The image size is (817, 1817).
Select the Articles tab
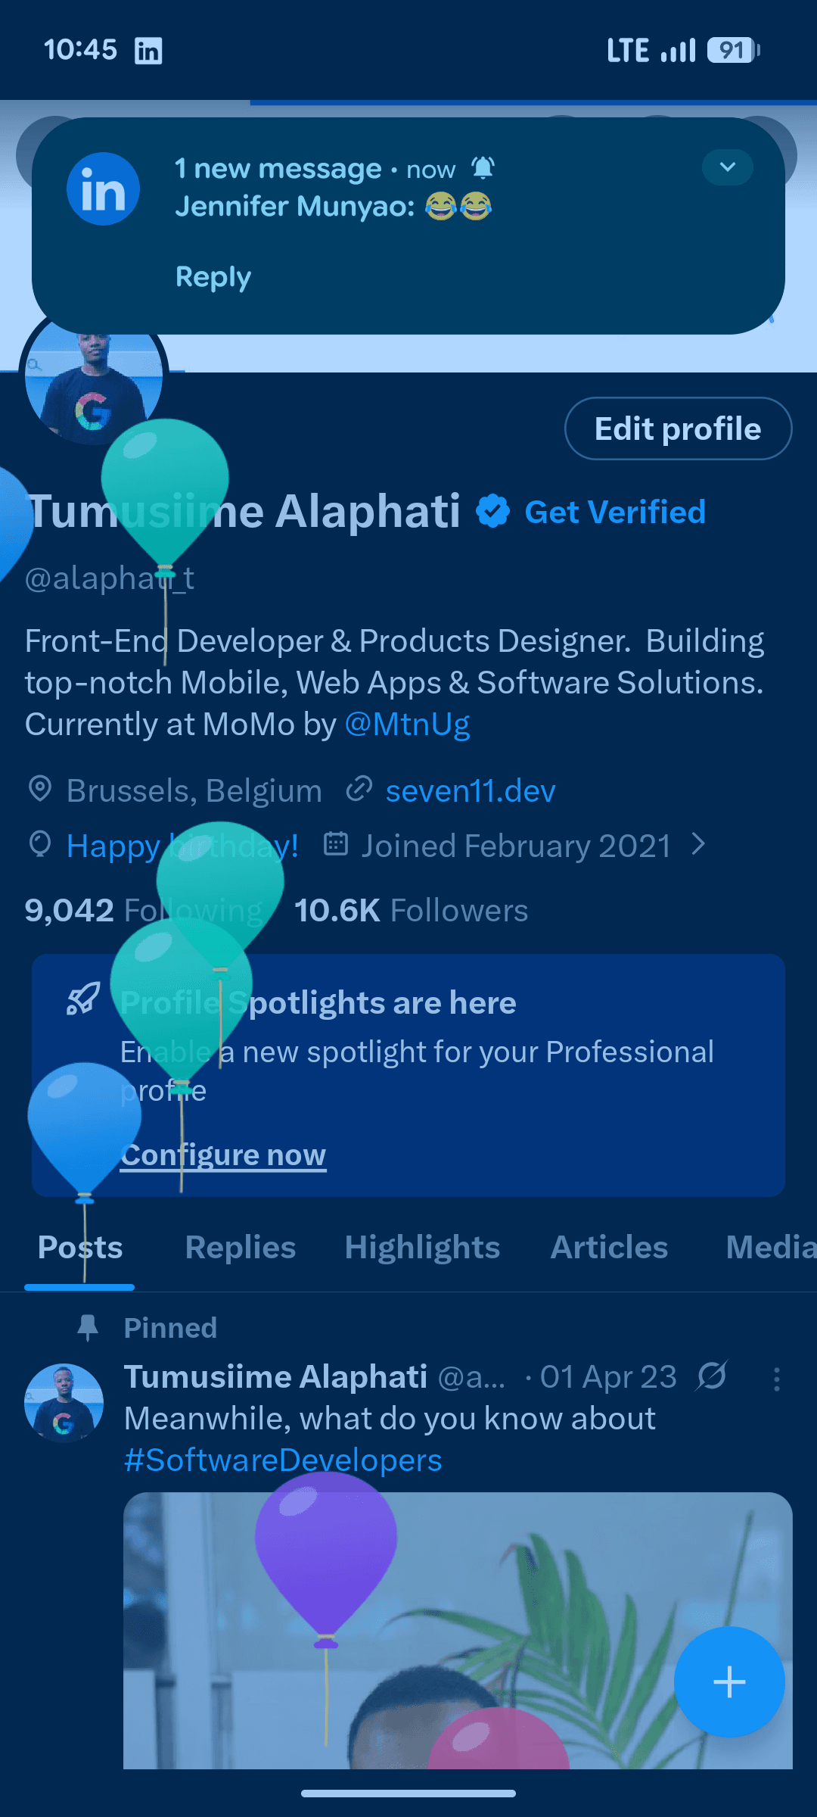[x=609, y=1248]
